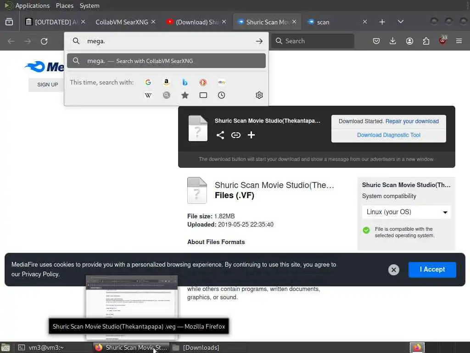
Task: Click Shuric Scan Movie taskbar button
Action: (x=131, y=347)
